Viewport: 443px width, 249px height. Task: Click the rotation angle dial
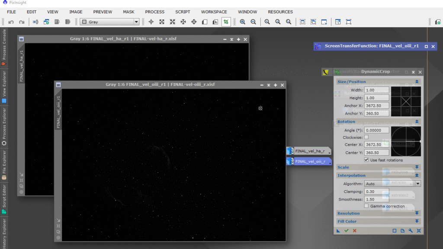(x=406, y=141)
